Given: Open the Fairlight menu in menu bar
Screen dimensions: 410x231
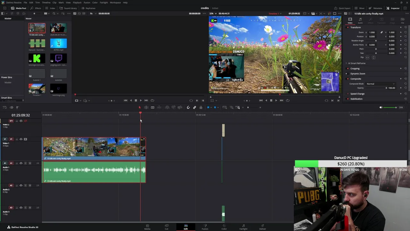Looking at the screenshot, I should (104, 3).
